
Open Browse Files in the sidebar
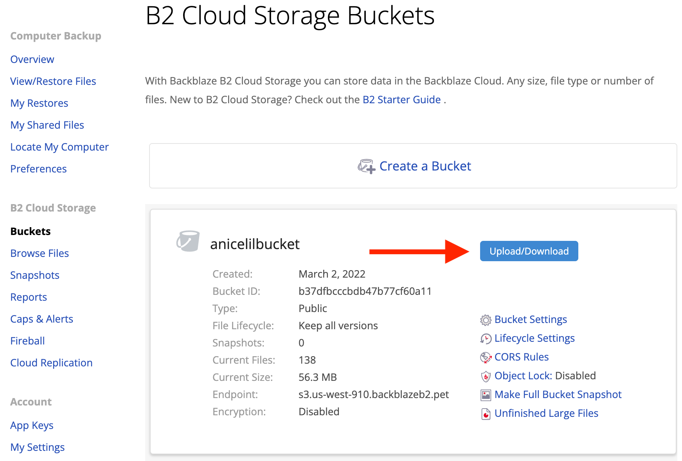40,253
